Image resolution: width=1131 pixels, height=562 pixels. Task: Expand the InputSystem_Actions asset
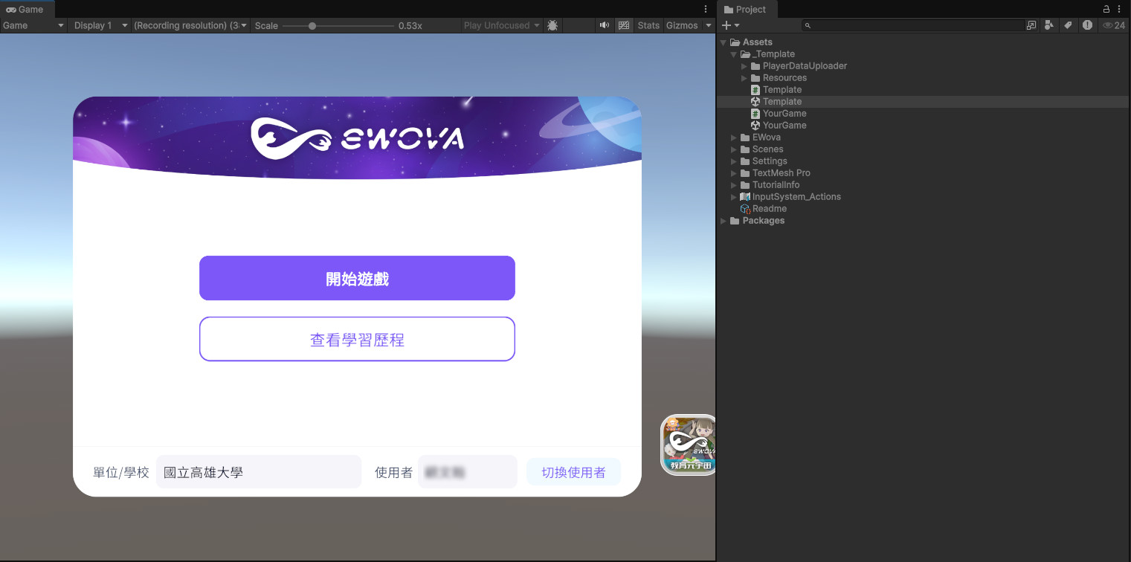pyautogui.click(x=734, y=197)
